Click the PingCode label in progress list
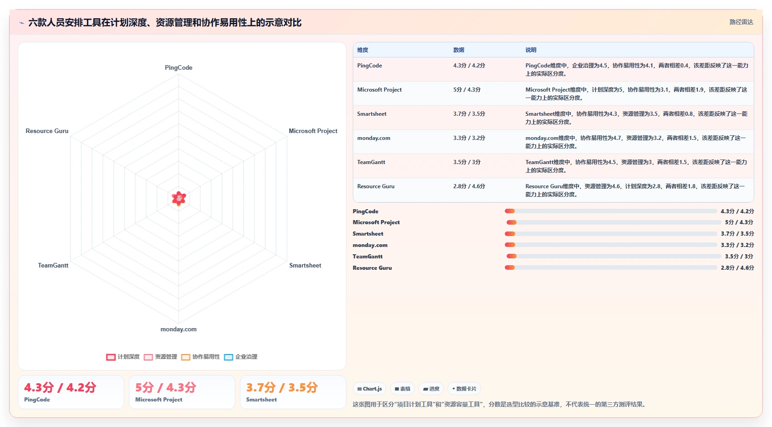 click(366, 211)
